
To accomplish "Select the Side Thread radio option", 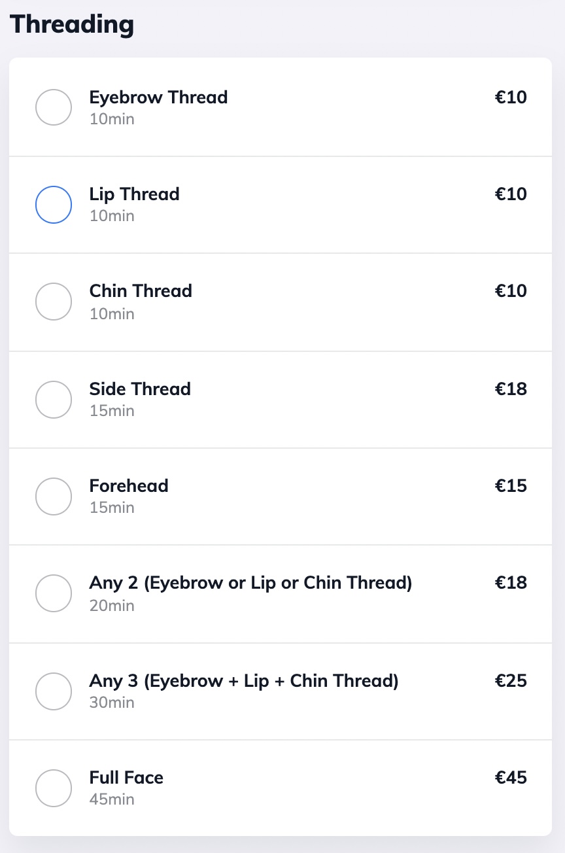I will pos(53,399).
